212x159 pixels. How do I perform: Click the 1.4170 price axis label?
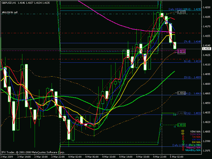207,26
